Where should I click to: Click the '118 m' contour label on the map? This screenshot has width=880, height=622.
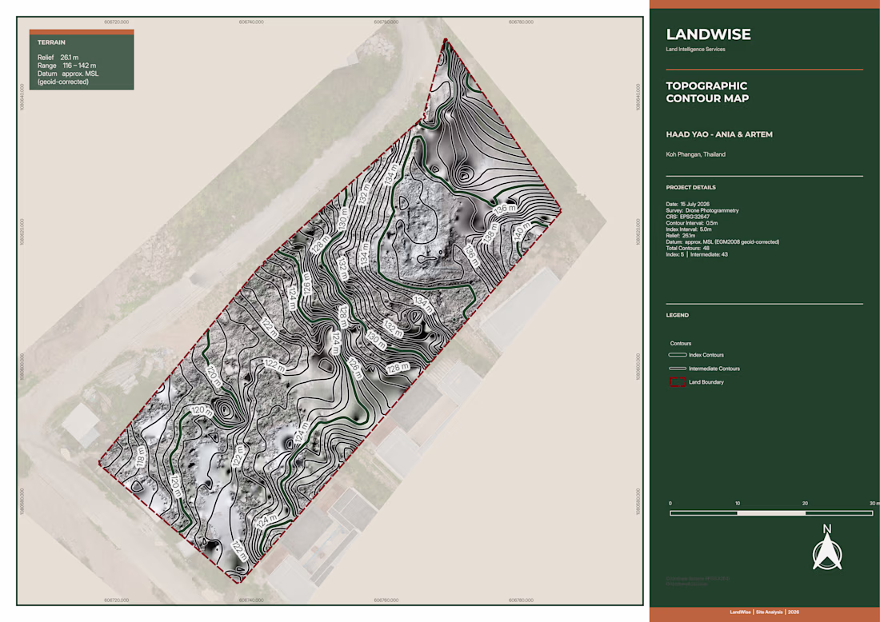pos(141,457)
